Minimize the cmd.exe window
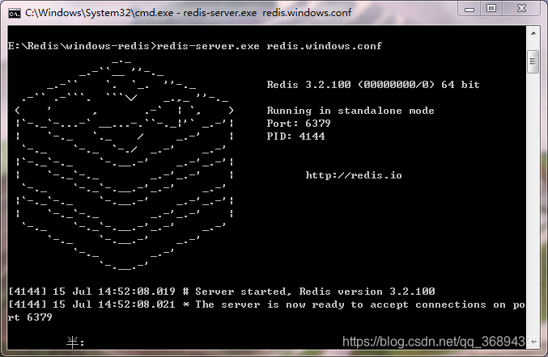This screenshot has width=548, height=357. pos(469,9)
